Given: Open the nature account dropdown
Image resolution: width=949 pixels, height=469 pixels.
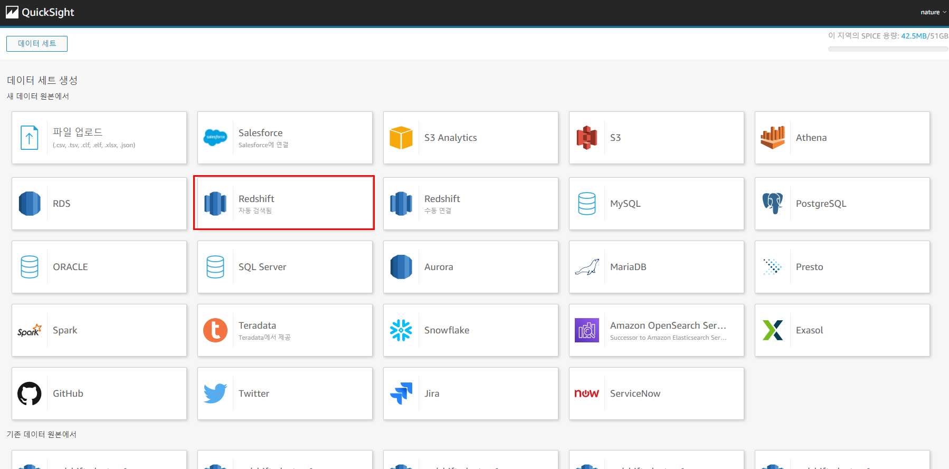Looking at the screenshot, I should (933, 12).
